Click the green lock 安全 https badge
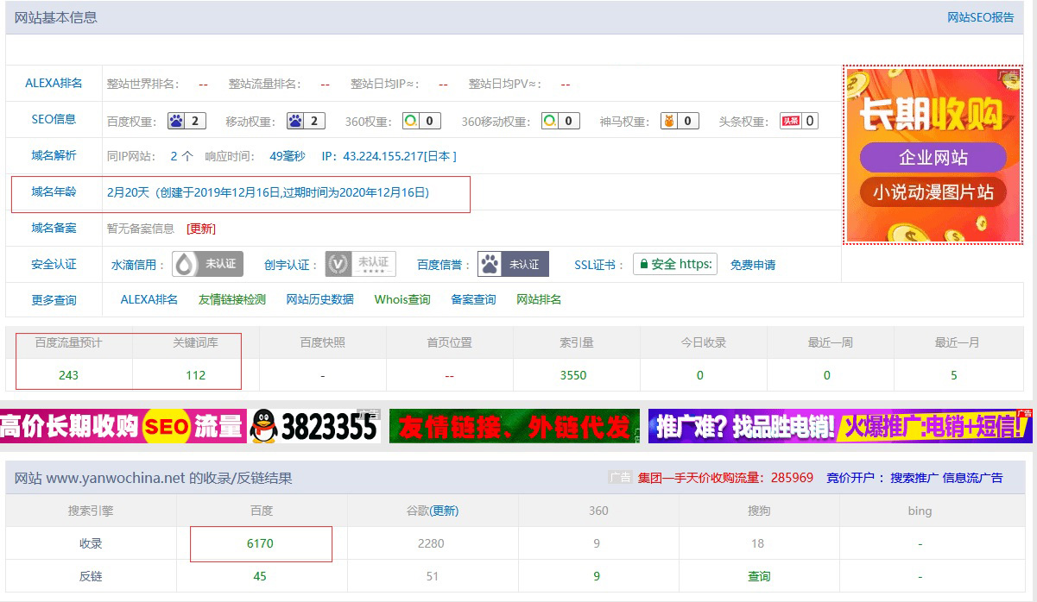 [674, 264]
